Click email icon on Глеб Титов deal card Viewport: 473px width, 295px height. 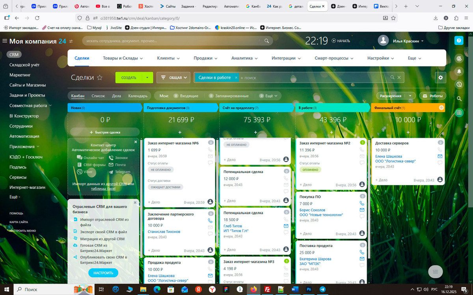coord(286,226)
